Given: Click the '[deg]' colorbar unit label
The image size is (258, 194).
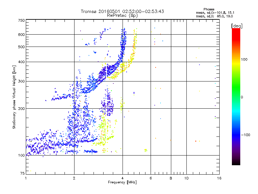Looking at the screenshot, I should pos(237,26).
